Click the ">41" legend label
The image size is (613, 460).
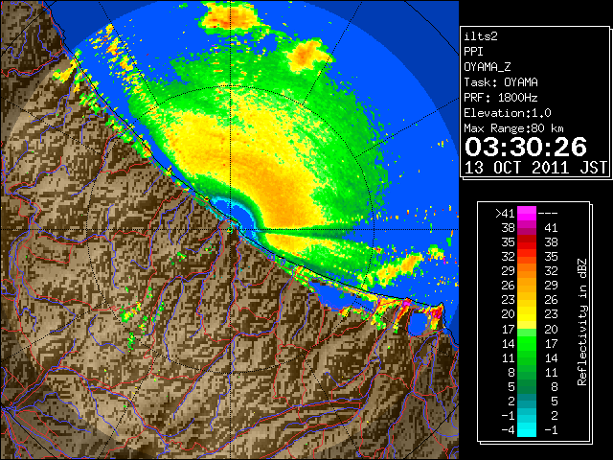pyautogui.click(x=505, y=213)
